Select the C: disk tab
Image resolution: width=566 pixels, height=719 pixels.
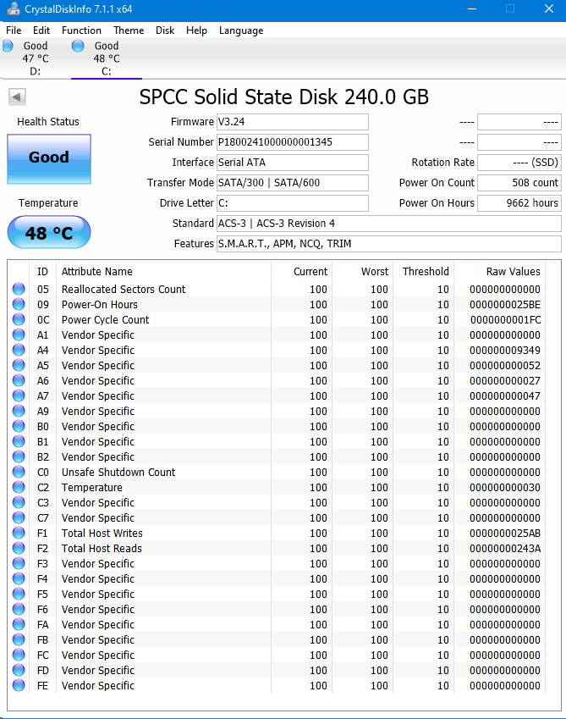(x=105, y=58)
